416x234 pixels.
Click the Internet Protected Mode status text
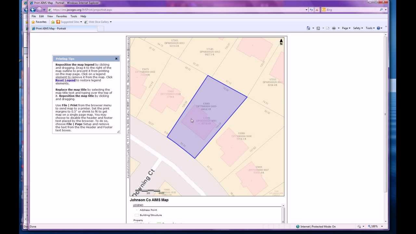click(x=318, y=227)
